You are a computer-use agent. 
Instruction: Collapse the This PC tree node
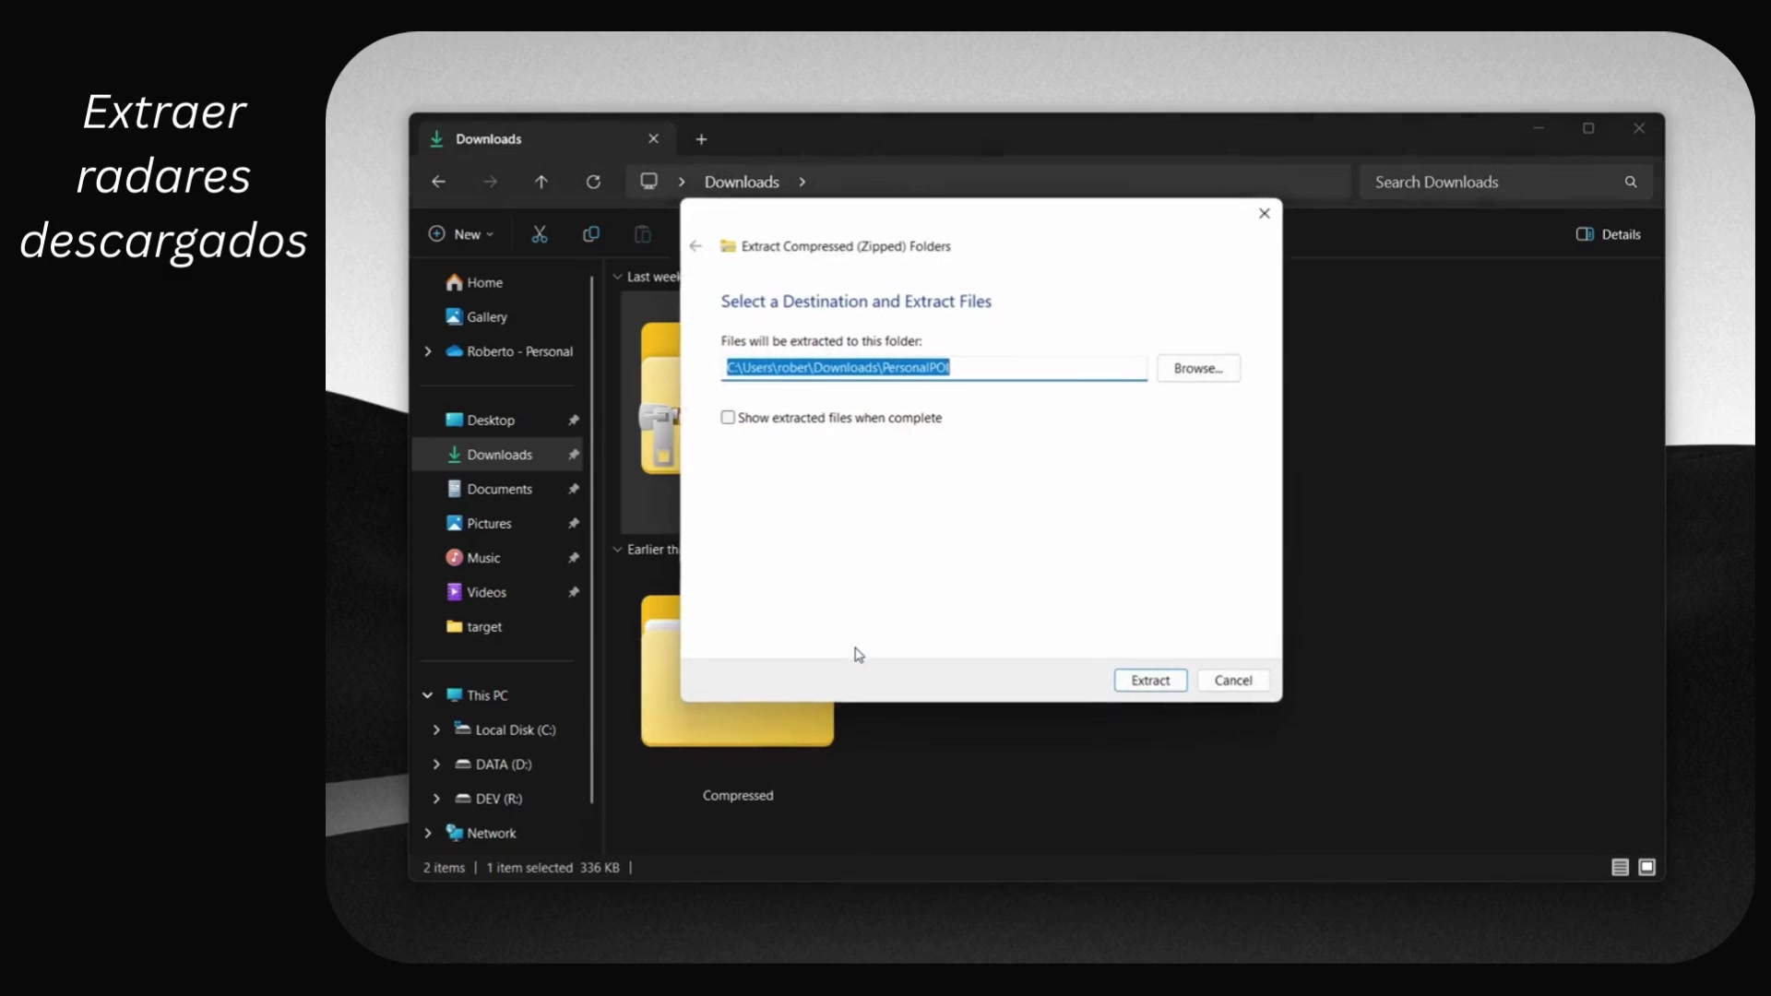[x=428, y=695]
